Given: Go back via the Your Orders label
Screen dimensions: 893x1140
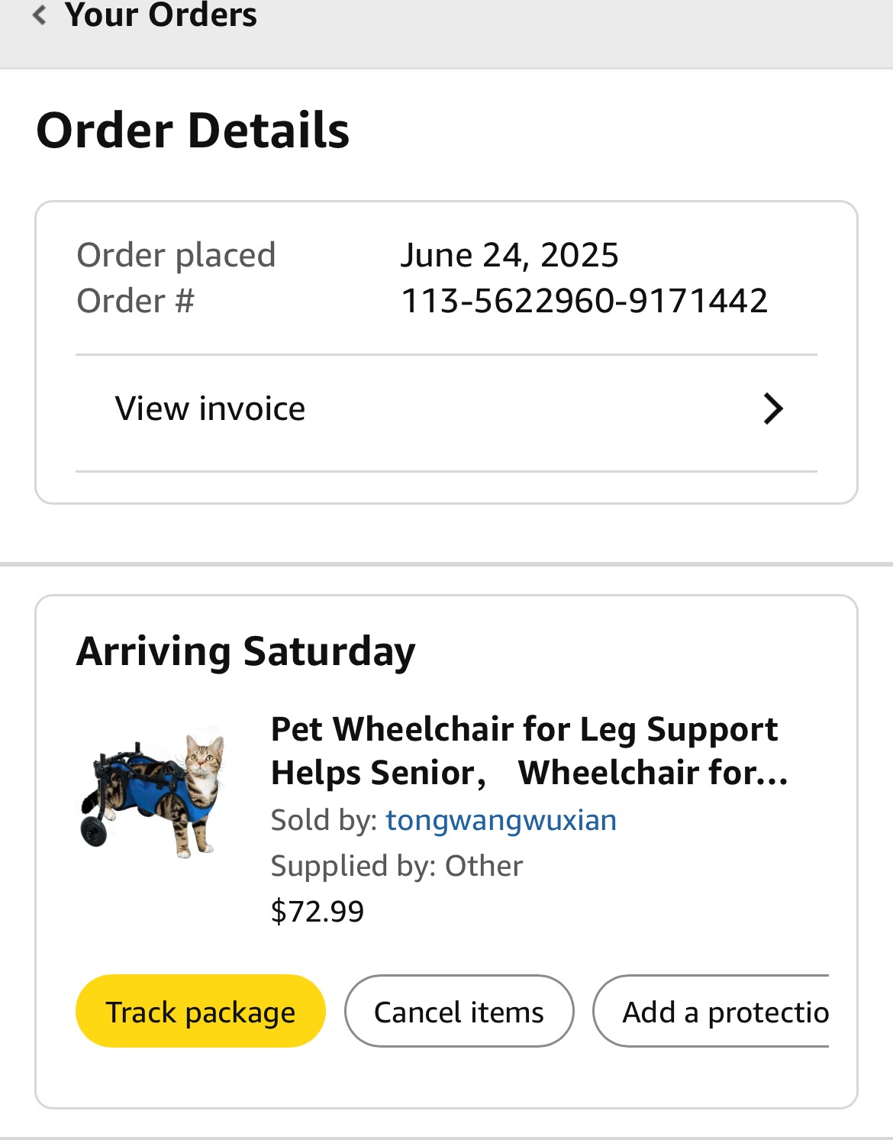Looking at the screenshot, I should 161,15.
